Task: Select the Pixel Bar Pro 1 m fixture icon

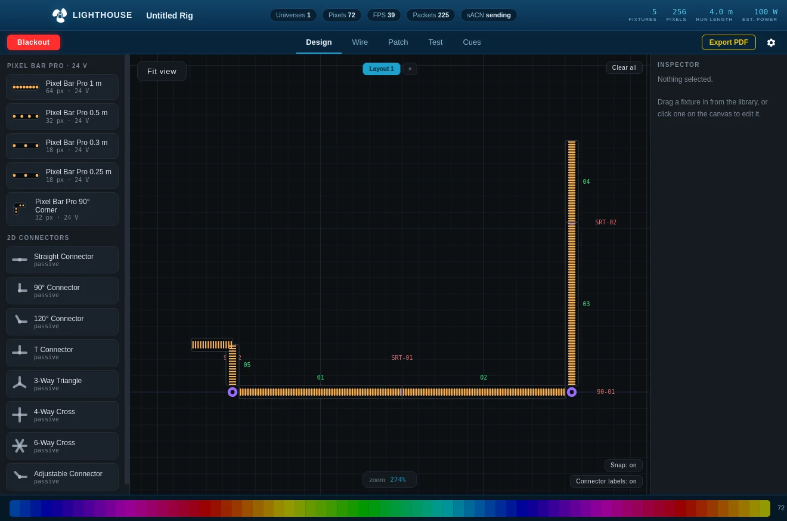Action: pyautogui.click(x=26, y=87)
